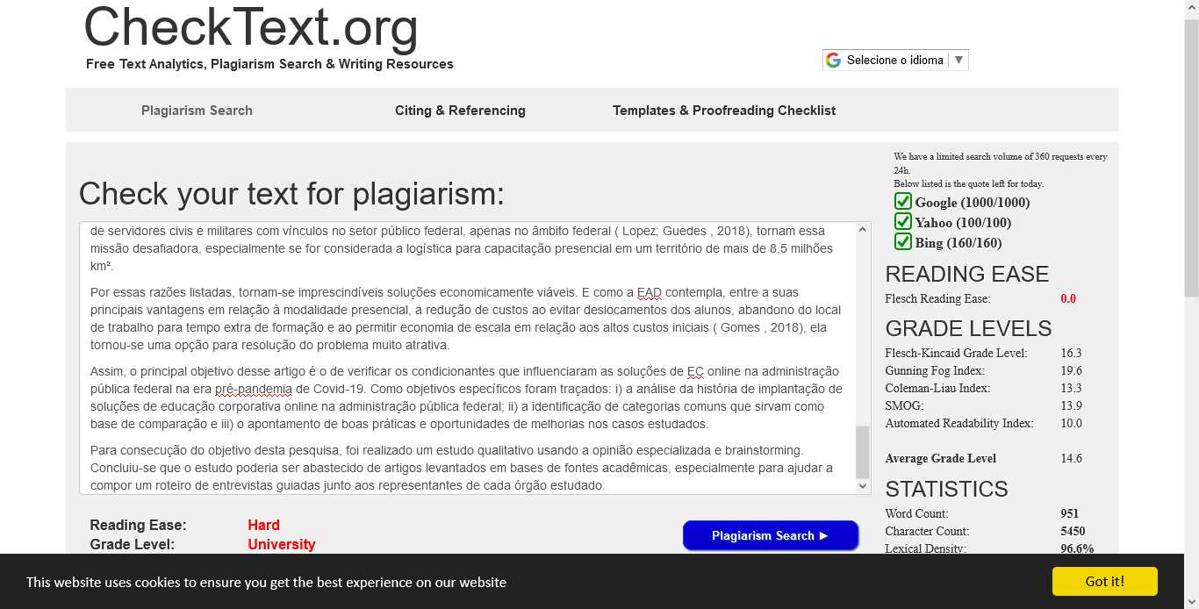Click the Free Text Analytics tagline
Viewport: 1199px width, 609px height.
point(269,64)
